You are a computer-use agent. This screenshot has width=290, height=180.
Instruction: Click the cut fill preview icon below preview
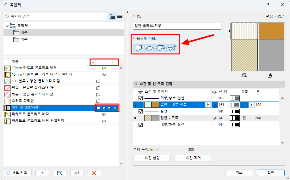pos(244,75)
